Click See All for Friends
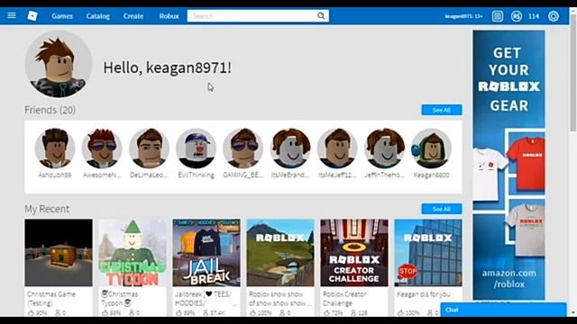 point(441,110)
